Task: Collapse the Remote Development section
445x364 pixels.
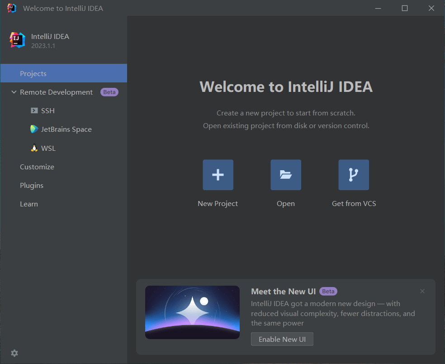Action: coord(13,92)
